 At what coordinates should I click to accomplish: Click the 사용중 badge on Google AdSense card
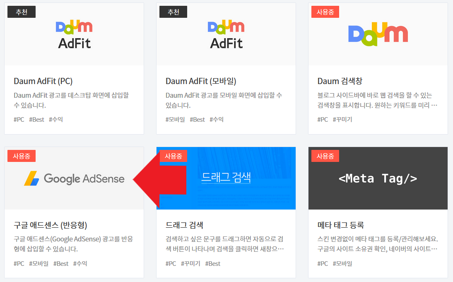point(22,156)
